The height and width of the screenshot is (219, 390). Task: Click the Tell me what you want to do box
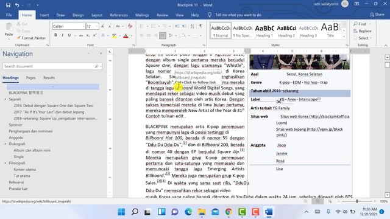coord(238,15)
